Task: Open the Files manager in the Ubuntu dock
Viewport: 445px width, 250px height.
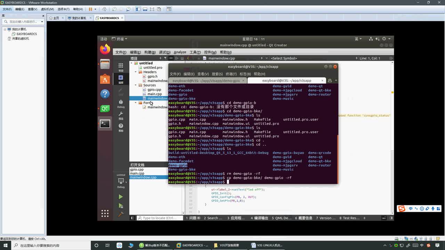Action: 105,64
